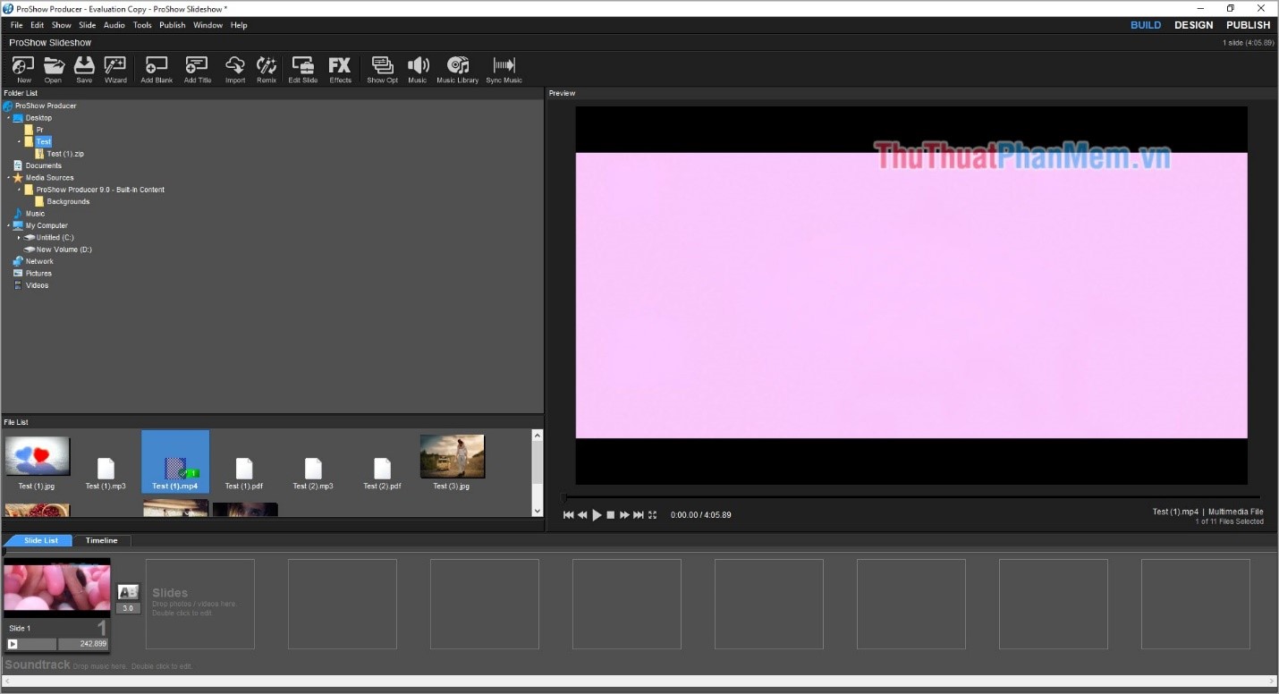The image size is (1279, 694).
Task: Activate Sync Music from the toolbar
Action: coord(504,69)
